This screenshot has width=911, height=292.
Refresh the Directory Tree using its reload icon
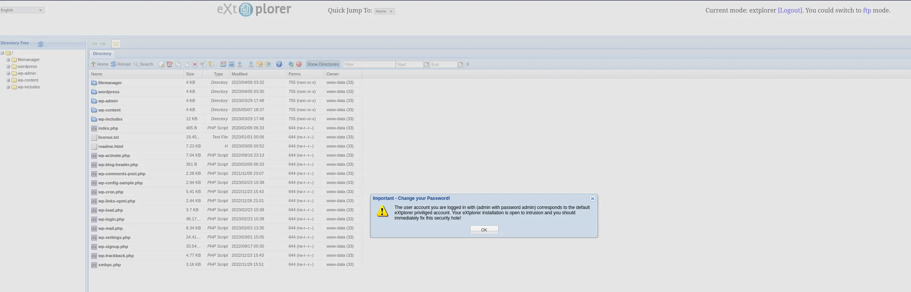[x=41, y=44]
